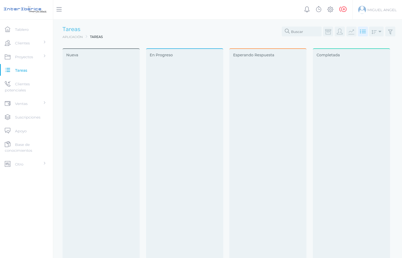Click the Base de conocimientos document icon
The width and height of the screenshot is (402, 258).
coord(8,144)
